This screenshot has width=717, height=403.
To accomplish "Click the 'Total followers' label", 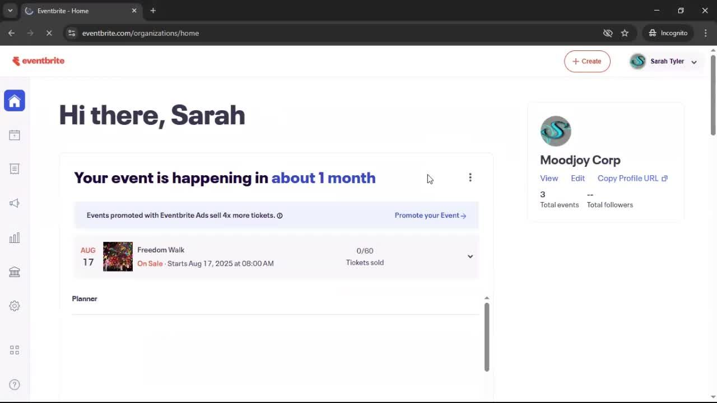I will point(610,205).
